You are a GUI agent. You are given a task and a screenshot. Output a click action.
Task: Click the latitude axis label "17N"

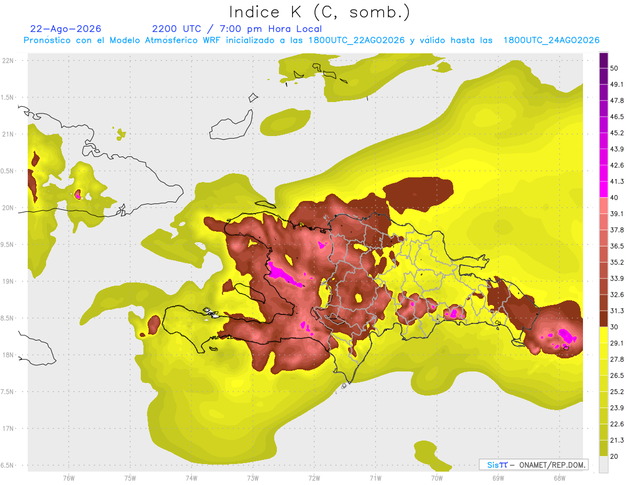pos(8,428)
